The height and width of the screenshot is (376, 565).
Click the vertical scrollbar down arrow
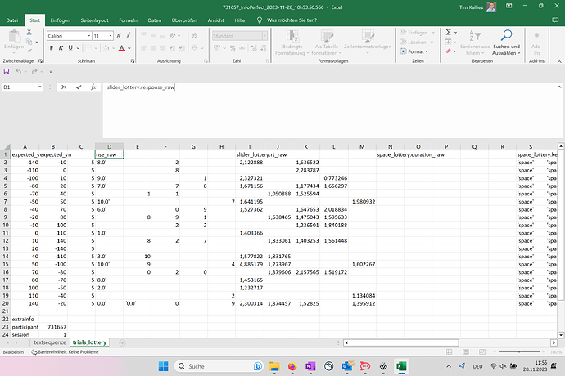(561, 334)
